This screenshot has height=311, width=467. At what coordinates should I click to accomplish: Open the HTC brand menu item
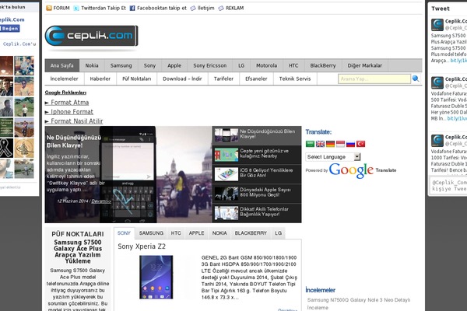[293, 65]
